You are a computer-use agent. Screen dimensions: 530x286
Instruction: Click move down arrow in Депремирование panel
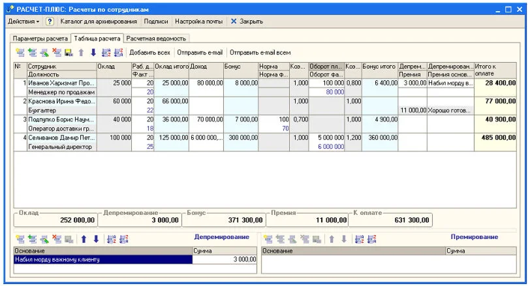pos(95,239)
